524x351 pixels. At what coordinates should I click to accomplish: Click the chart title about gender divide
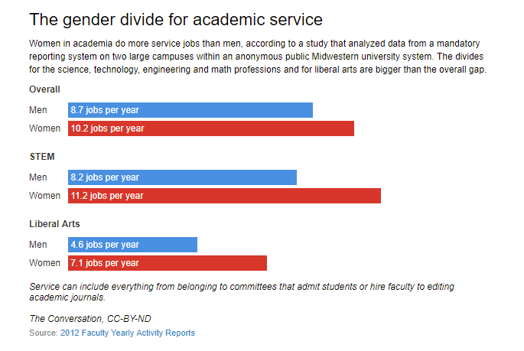pos(176,18)
